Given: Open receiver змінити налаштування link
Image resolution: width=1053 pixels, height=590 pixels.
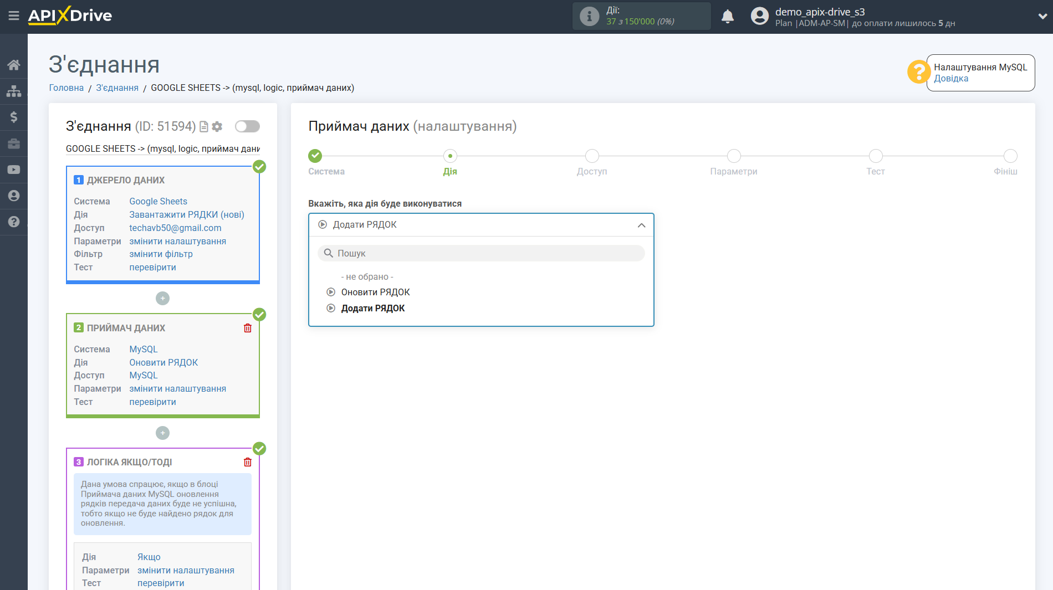Looking at the screenshot, I should pyautogui.click(x=177, y=389).
